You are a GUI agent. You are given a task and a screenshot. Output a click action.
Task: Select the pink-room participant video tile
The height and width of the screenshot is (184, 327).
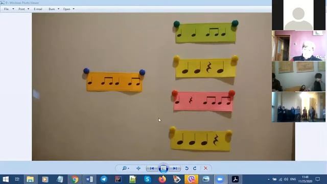click(x=298, y=45)
